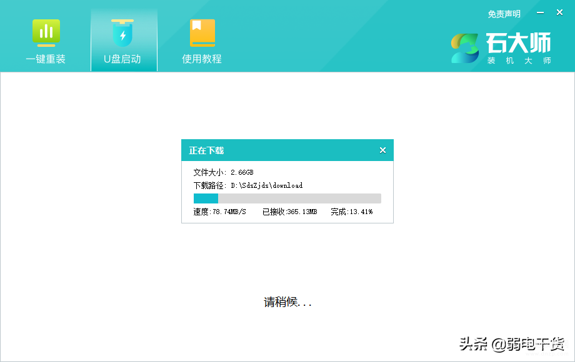Click the 文件大小 2.66GB text
Screen dimensions: 575x362
223,172
